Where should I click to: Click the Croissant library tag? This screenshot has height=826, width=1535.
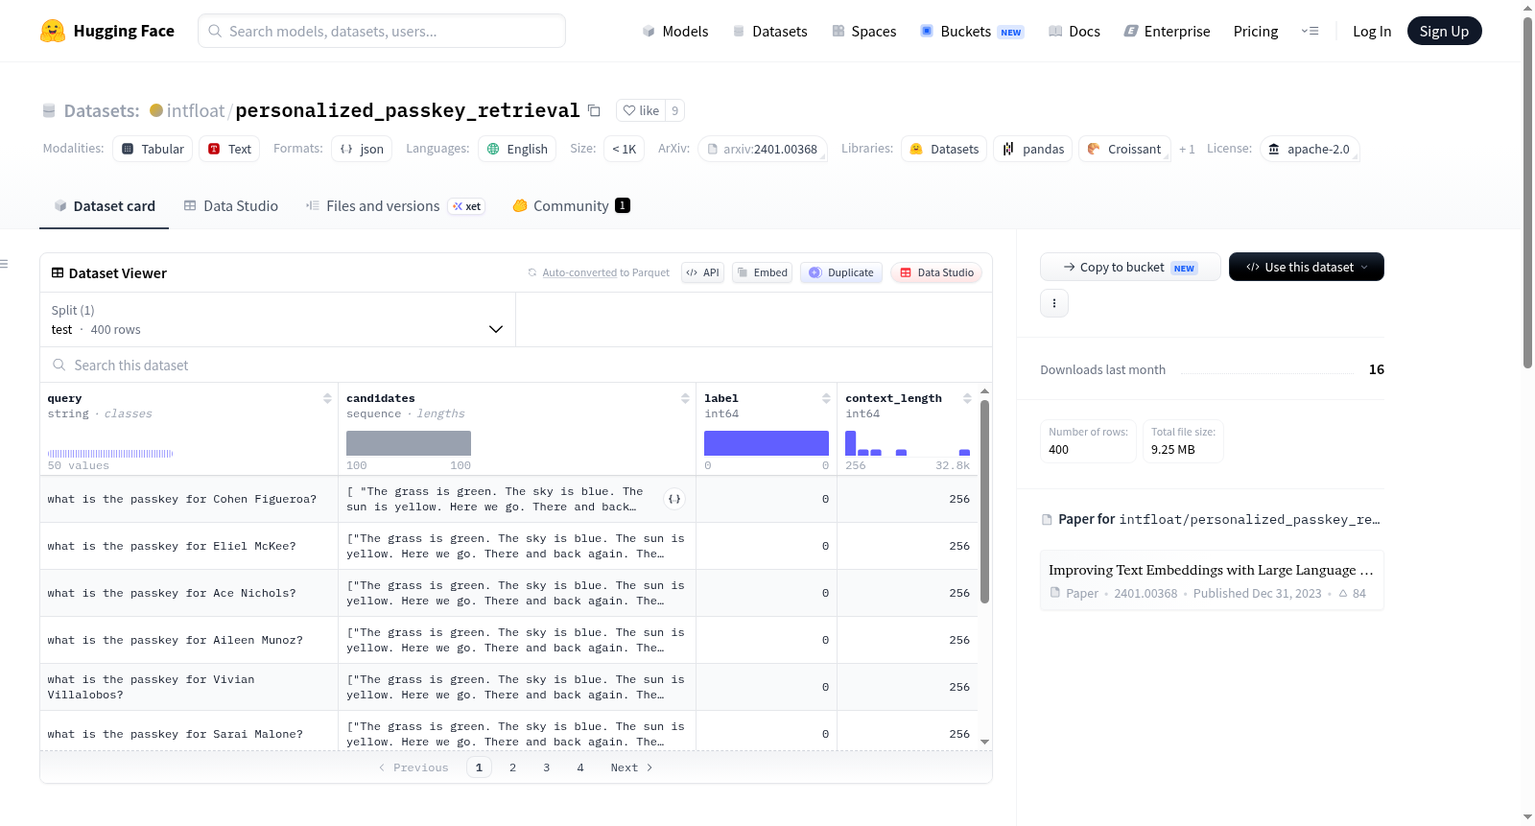pos(1124,149)
